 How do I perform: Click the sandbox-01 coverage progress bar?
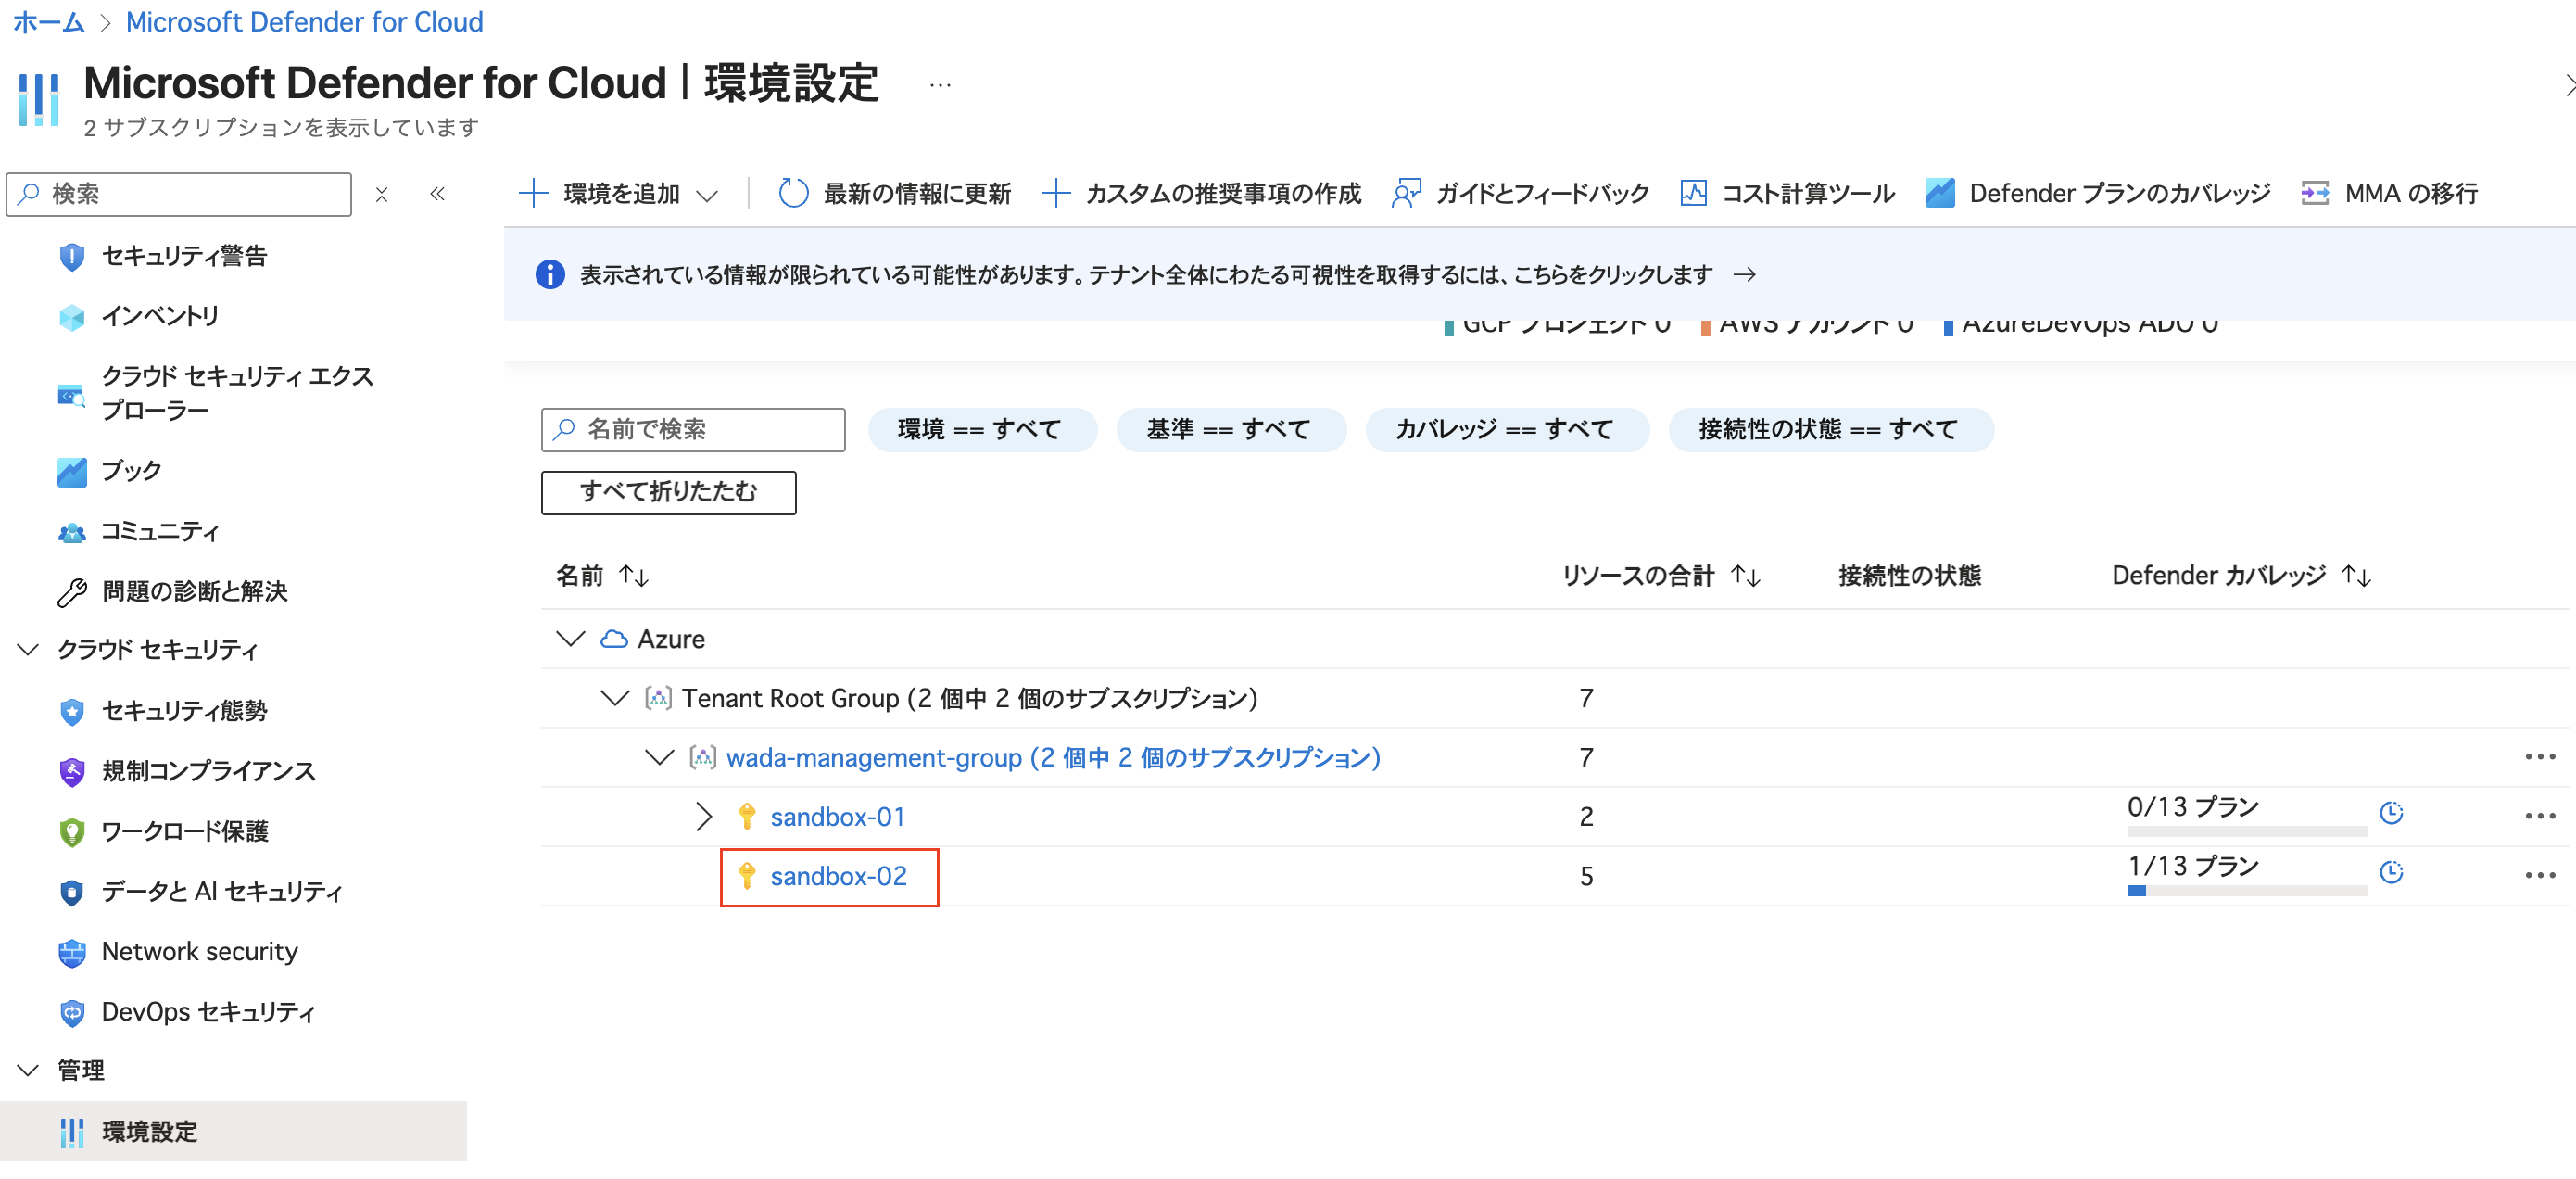tap(2246, 832)
